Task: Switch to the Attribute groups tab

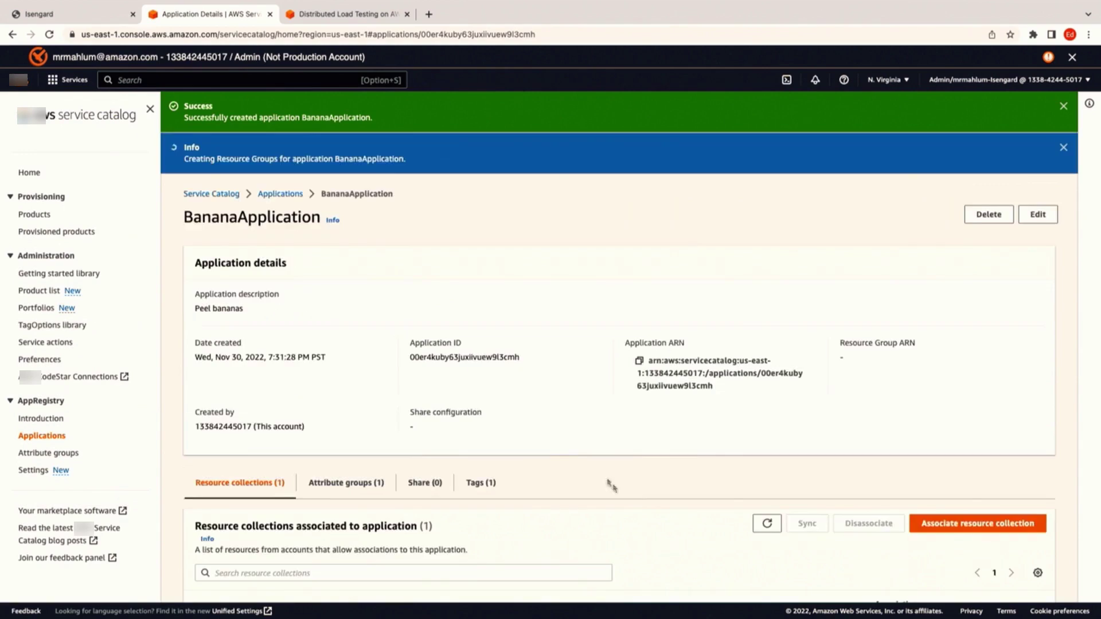Action: 346,483
